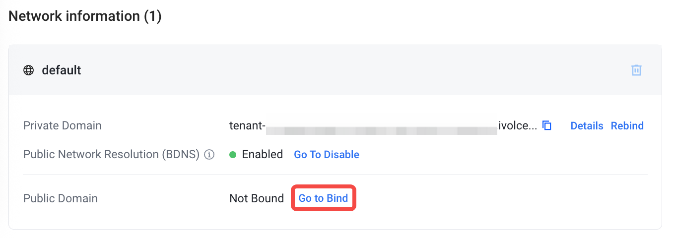Click the (1) count in the heading

153,16
